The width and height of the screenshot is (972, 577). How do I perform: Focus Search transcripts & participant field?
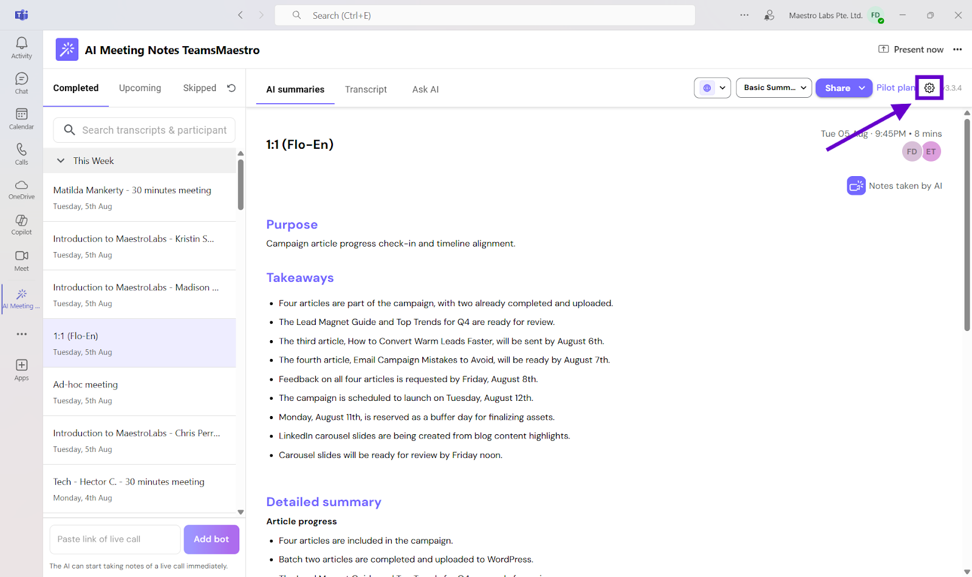point(144,130)
